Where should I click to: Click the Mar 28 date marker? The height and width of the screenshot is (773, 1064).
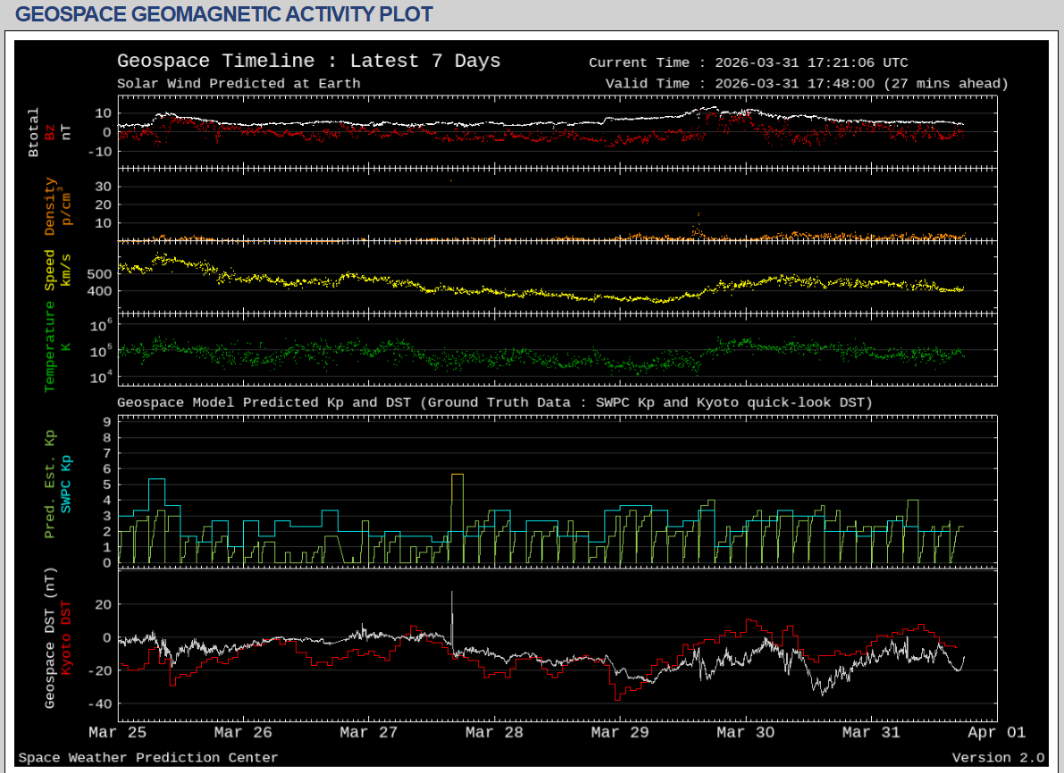(x=494, y=733)
